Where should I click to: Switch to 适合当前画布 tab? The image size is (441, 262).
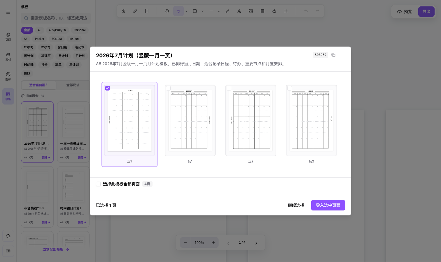pos(39,85)
